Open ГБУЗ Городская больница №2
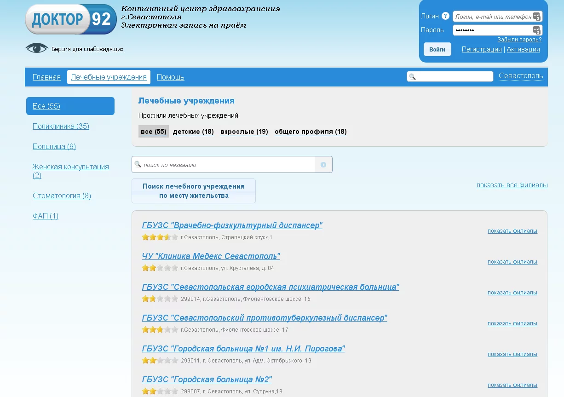This screenshot has height=397, width=564. point(207,380)
